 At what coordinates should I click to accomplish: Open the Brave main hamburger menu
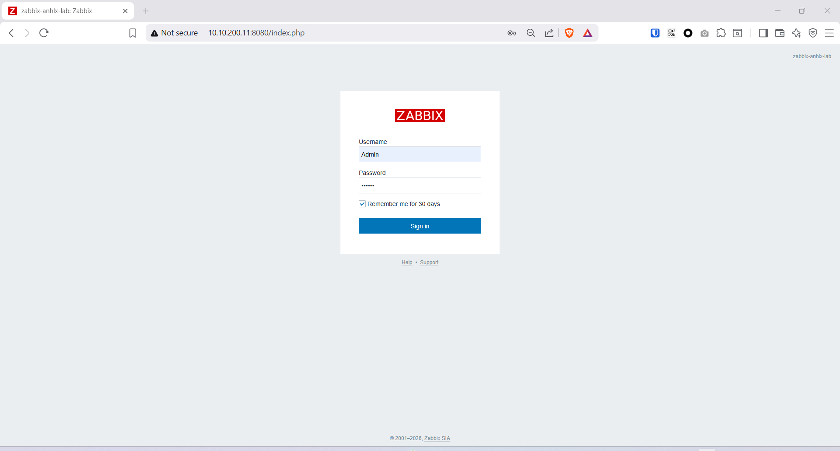(829, 33)
